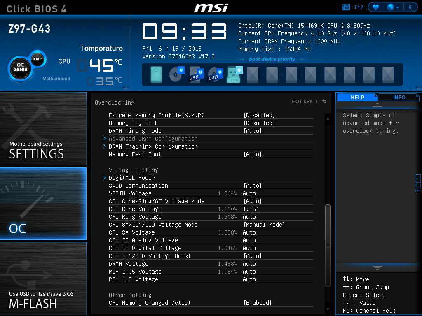This screenshot has height=316, width=422.
Task: Open the SETTINGS motherboard section
Action: tap(43, 129)
